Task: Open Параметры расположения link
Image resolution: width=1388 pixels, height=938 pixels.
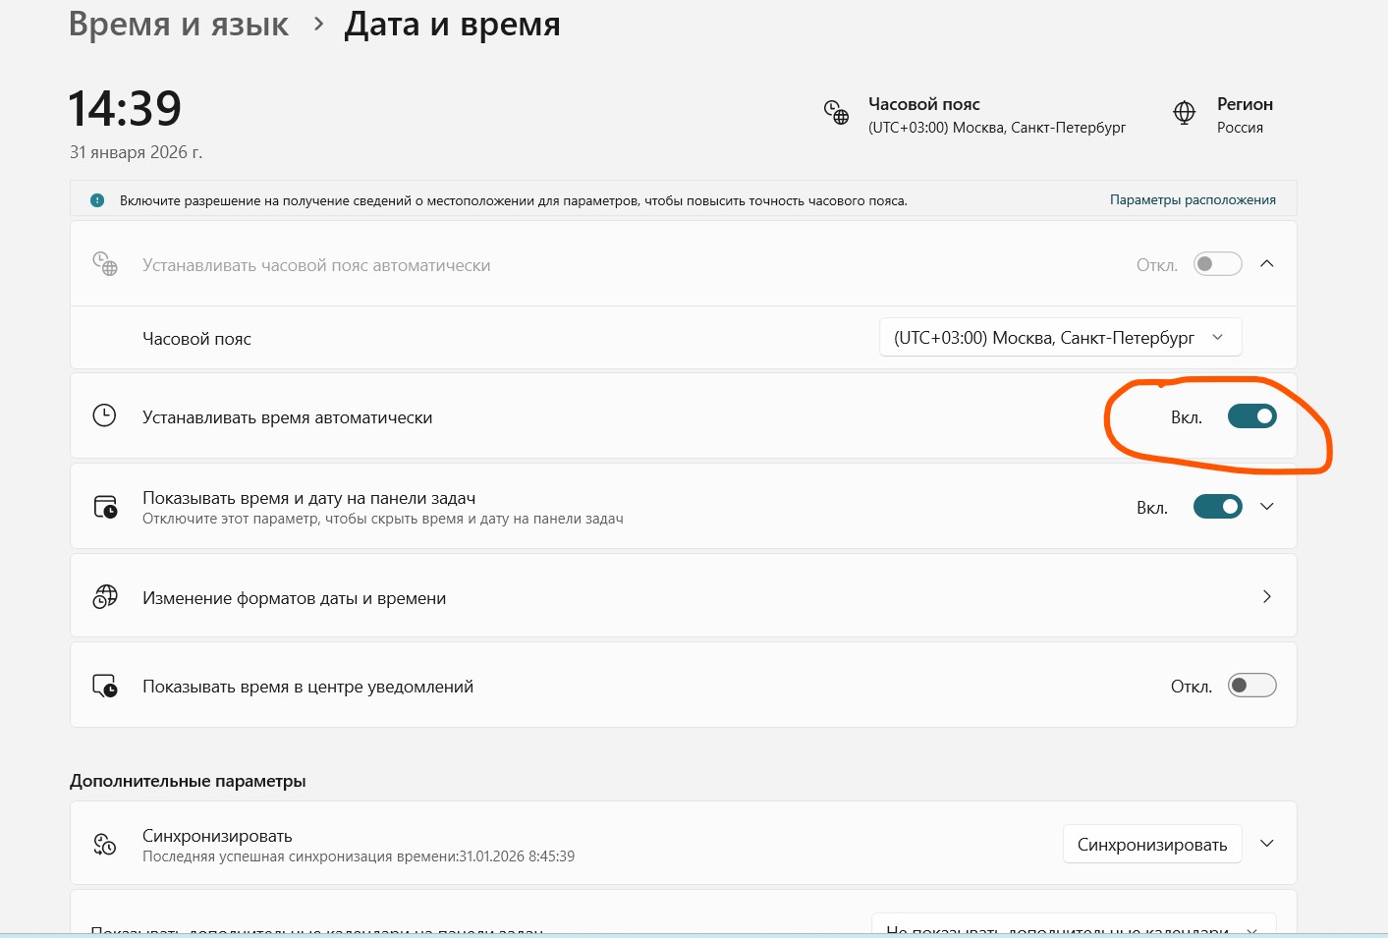Action: point(1193,200)
